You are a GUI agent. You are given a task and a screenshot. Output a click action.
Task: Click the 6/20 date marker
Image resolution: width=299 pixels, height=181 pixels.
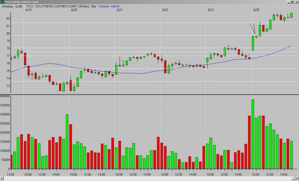tap(74, 10)
